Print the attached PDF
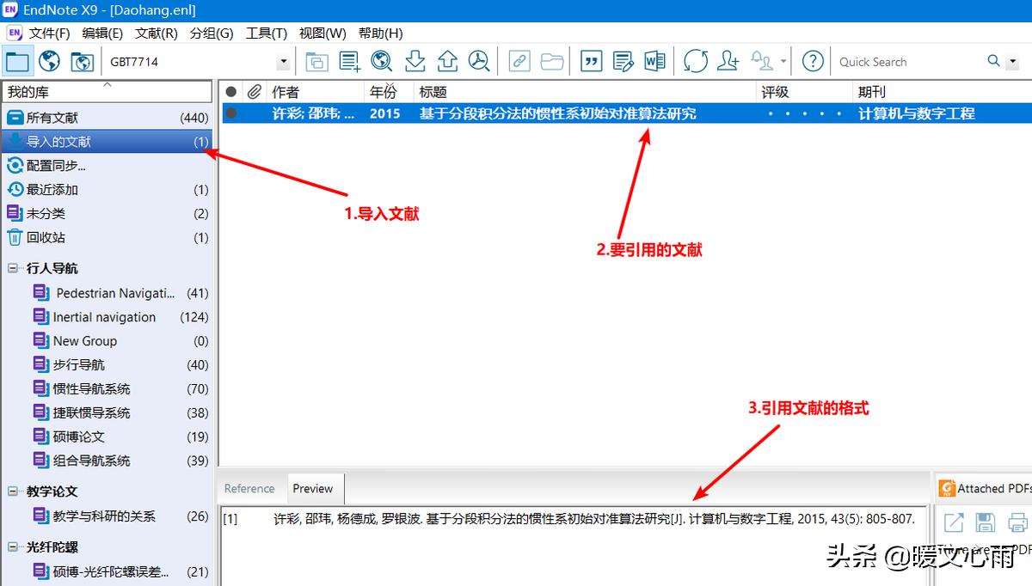 click(1016, 522)
